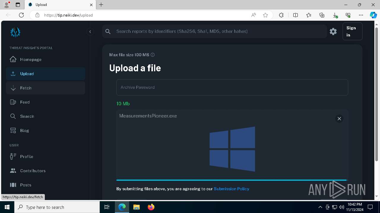Image resolution: width=380 pixels, height=213 pixels.
Task: Open the Windows Start menu
Action: pyautogui.click(x=7, y=207)
